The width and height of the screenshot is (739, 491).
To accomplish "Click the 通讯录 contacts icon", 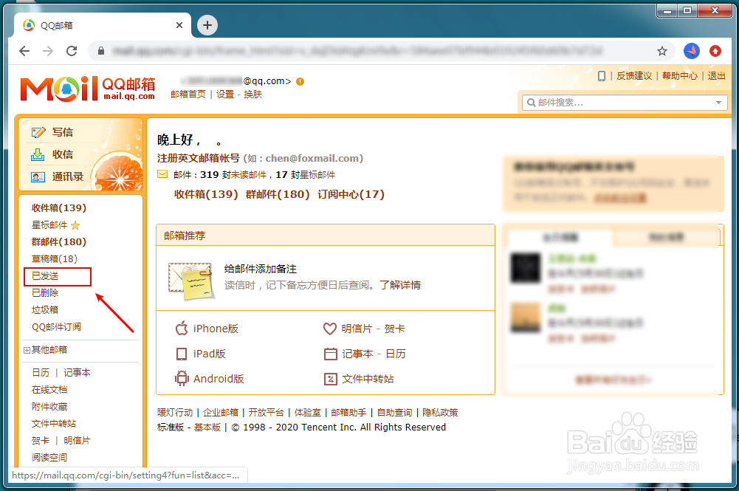I will coord(38,177).
